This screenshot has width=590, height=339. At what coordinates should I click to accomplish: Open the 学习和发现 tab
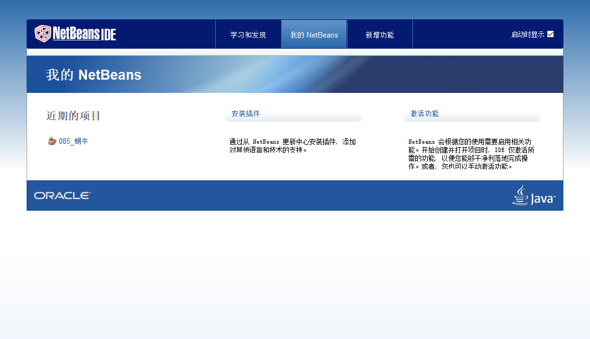tap(249, 35)
